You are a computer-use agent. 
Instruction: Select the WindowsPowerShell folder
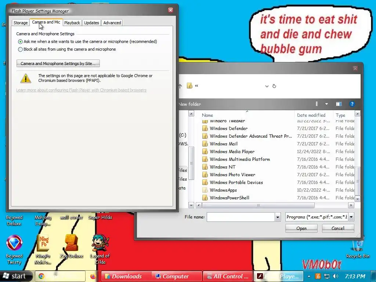[x=226, y=198]
